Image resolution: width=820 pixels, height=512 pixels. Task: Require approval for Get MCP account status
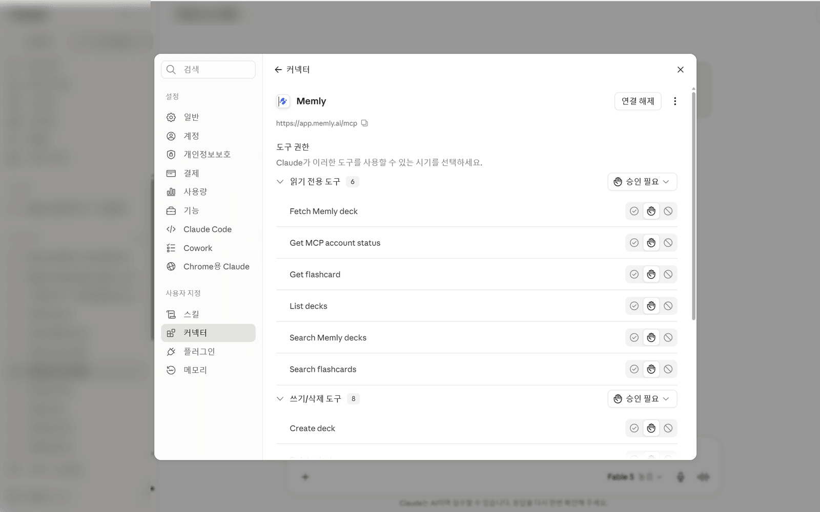click(651, 243)
